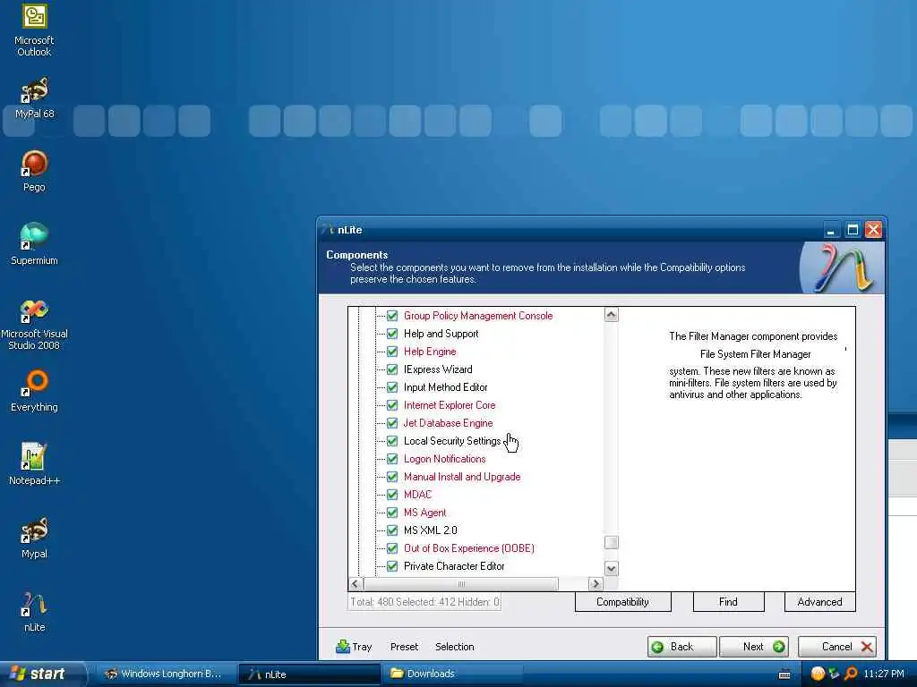The image size is (917, 687).
Task: Click the green network tray icon
Action: 834,674
